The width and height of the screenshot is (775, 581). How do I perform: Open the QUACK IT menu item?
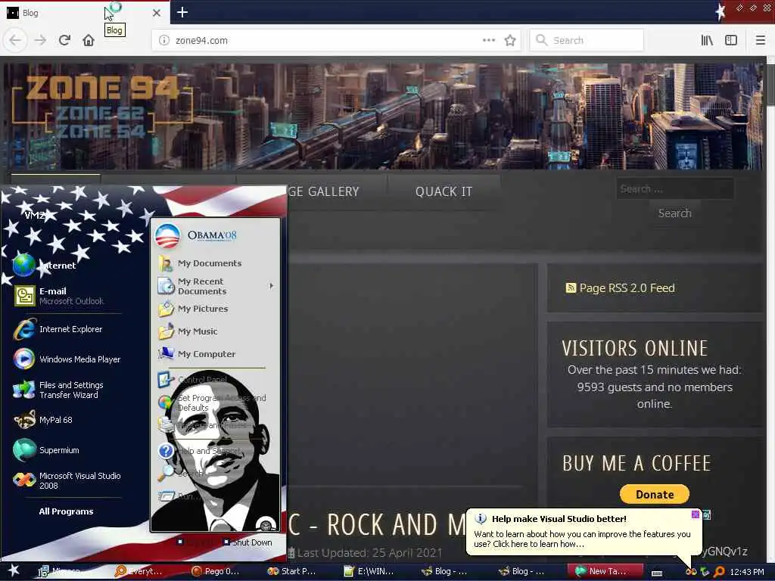444,191
